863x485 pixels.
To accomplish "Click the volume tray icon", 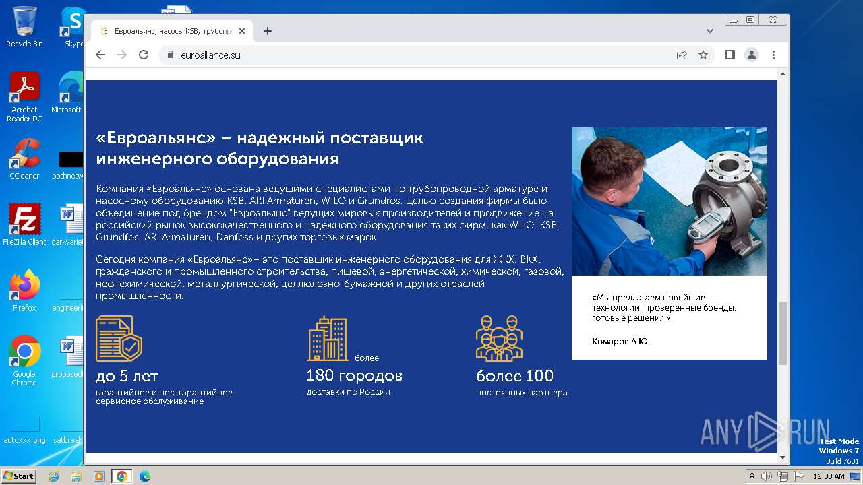I will pos(767,476).
